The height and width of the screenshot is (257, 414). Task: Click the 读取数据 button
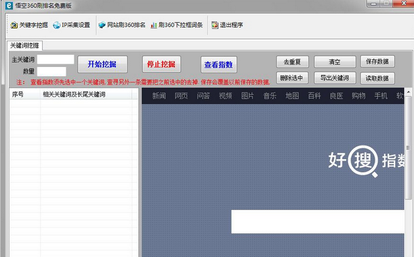377,78
